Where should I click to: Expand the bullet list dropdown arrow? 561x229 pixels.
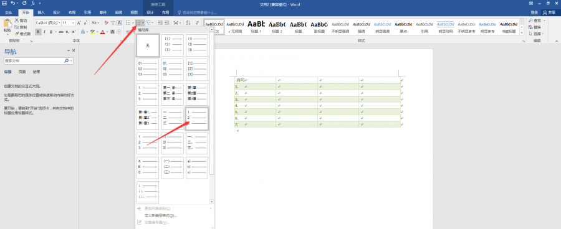pyautogui.click(x=133, y=23)
